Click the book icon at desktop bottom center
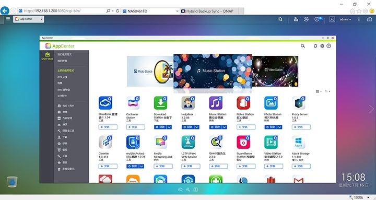This screenshot has height=200, width=376. (196, 190)
